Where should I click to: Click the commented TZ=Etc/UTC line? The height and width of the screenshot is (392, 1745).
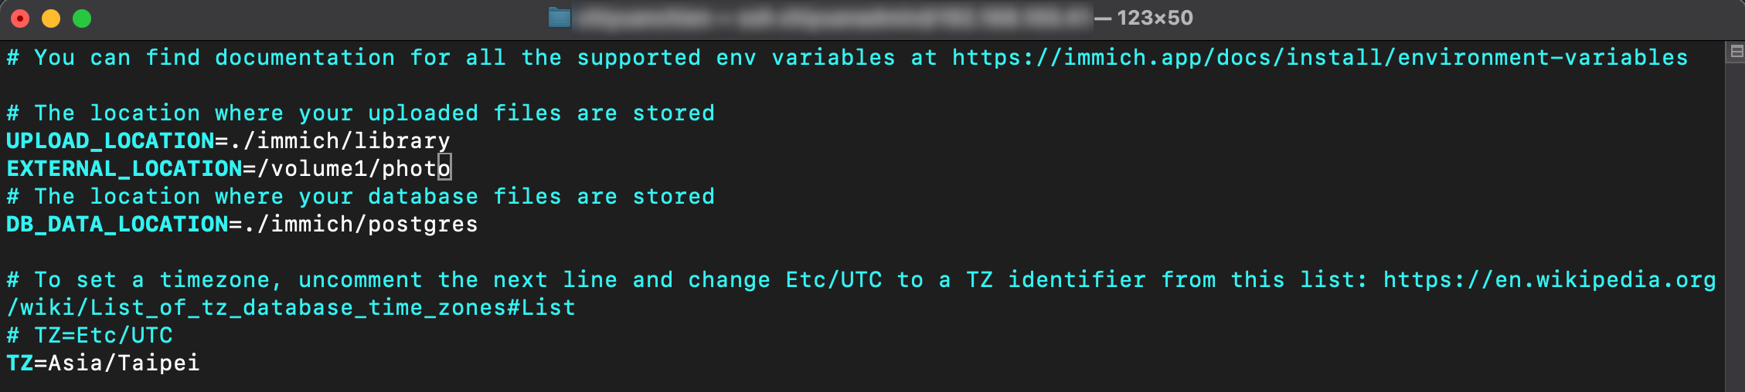click(90, 336)
